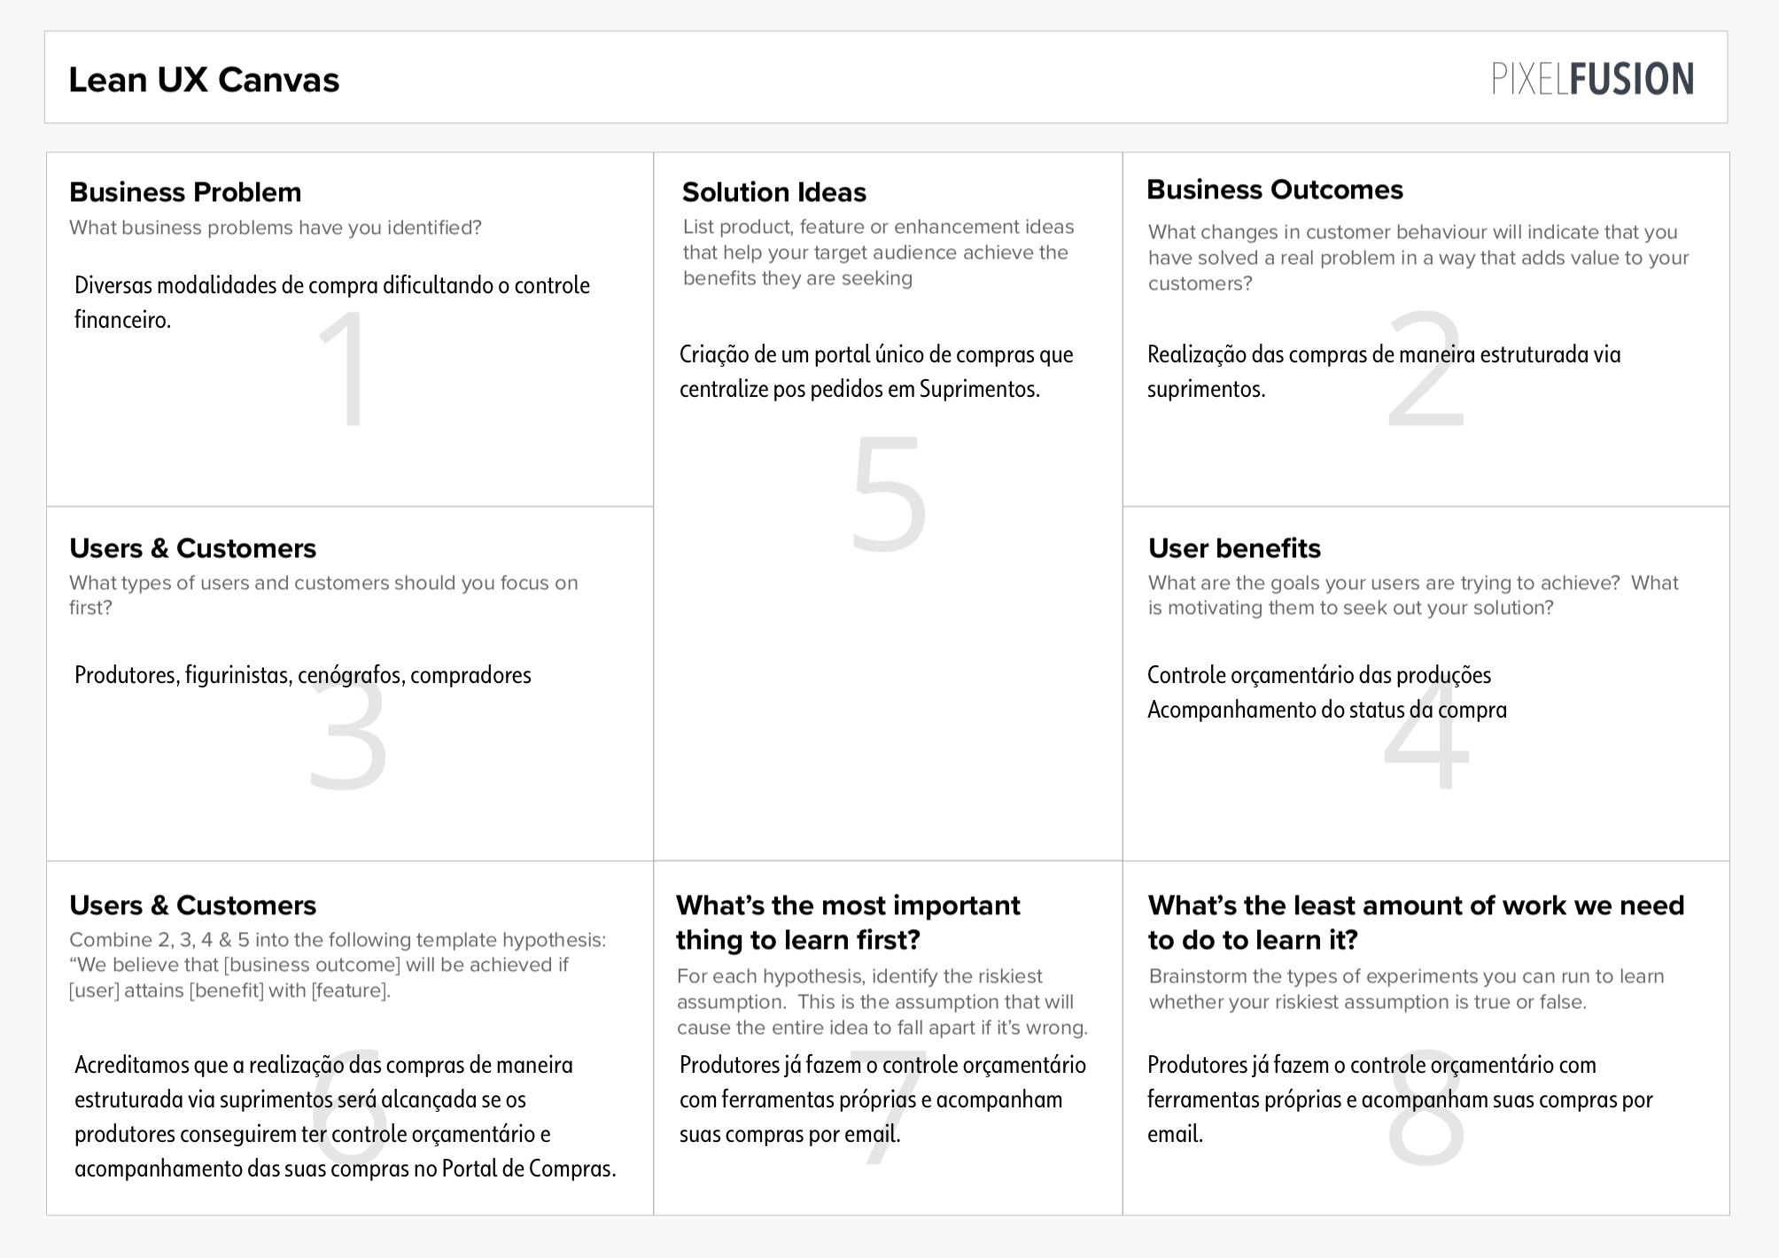Click 'What's the most important thing' heading
The image size is (1779, 1258).
(x=848, y=922)
